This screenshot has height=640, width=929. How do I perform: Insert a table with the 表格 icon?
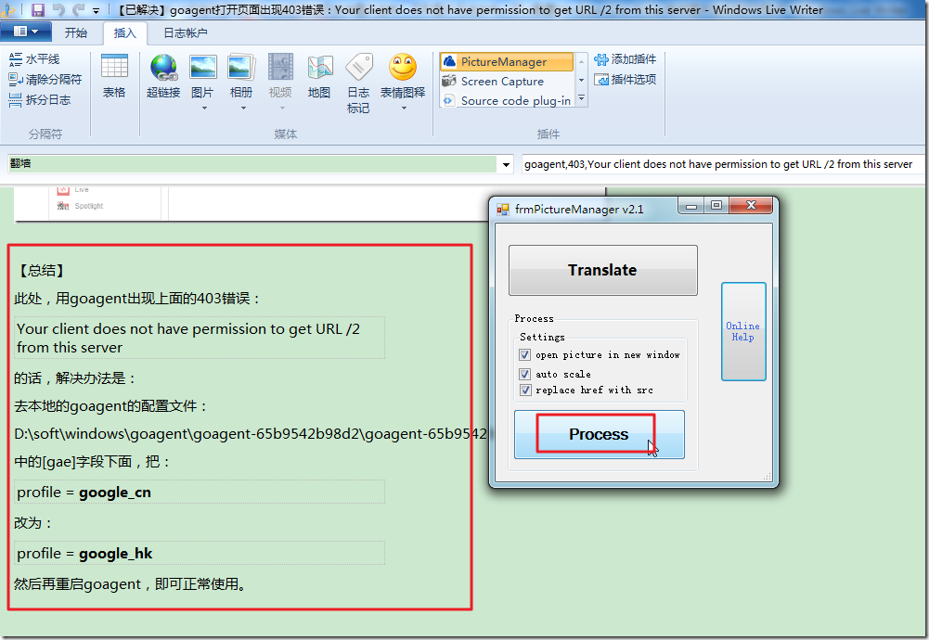point(114,76)
